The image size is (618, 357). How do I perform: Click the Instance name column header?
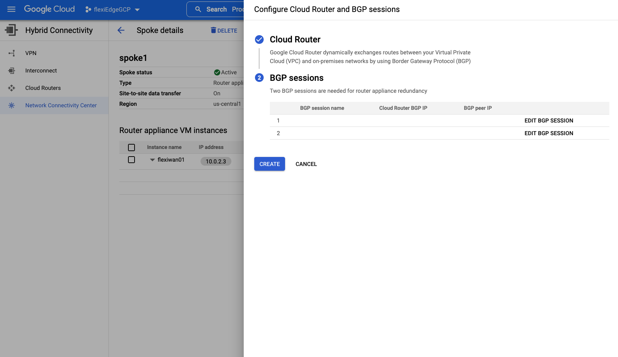pyautogui.click(x=164, y=147)
